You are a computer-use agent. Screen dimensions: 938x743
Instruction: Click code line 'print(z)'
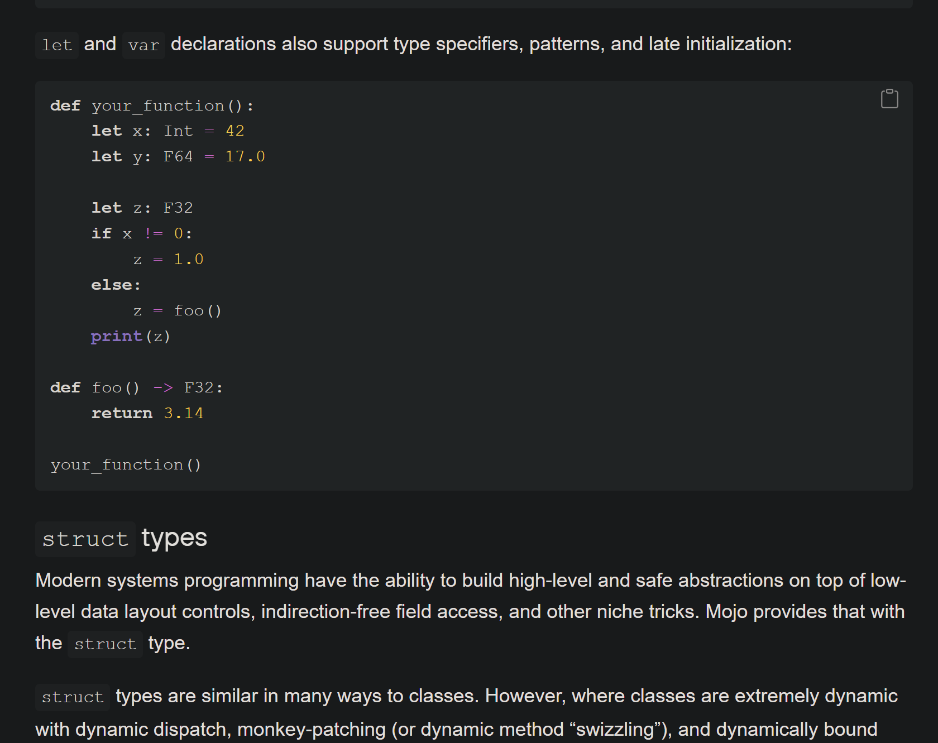pos(131,336)
